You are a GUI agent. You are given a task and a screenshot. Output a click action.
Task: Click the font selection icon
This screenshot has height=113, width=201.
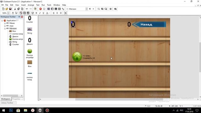point(33,13)
